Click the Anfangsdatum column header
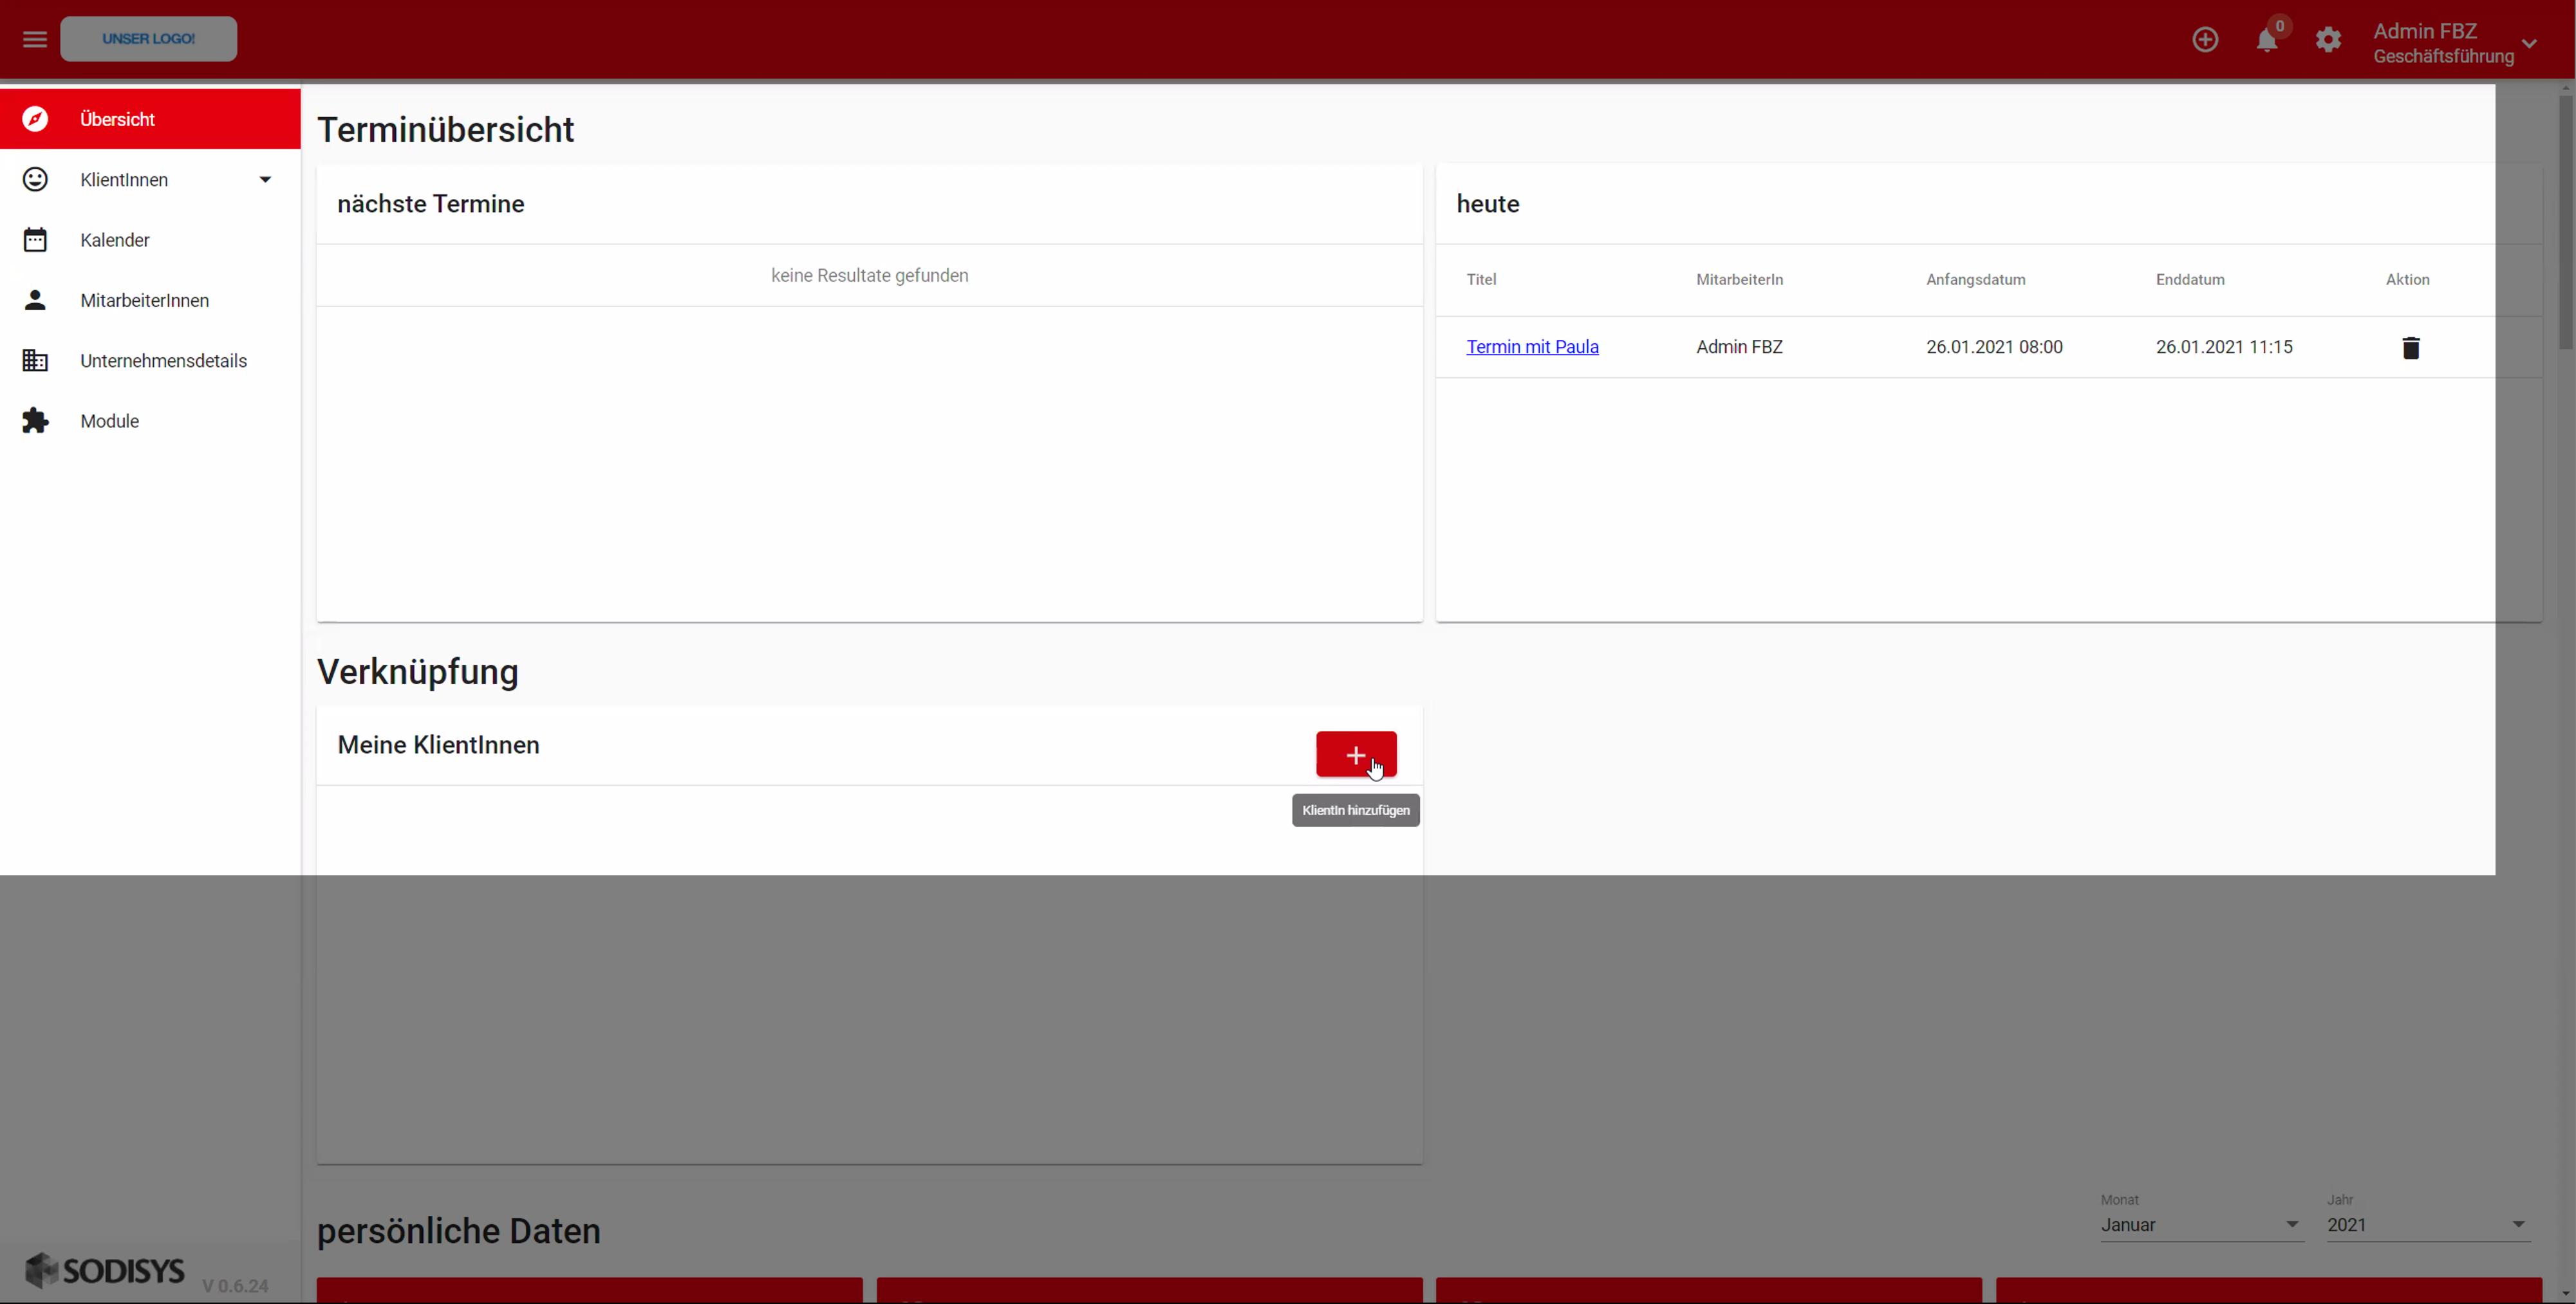This screenshot has width=2576, height=1304. pos(1975,280)
